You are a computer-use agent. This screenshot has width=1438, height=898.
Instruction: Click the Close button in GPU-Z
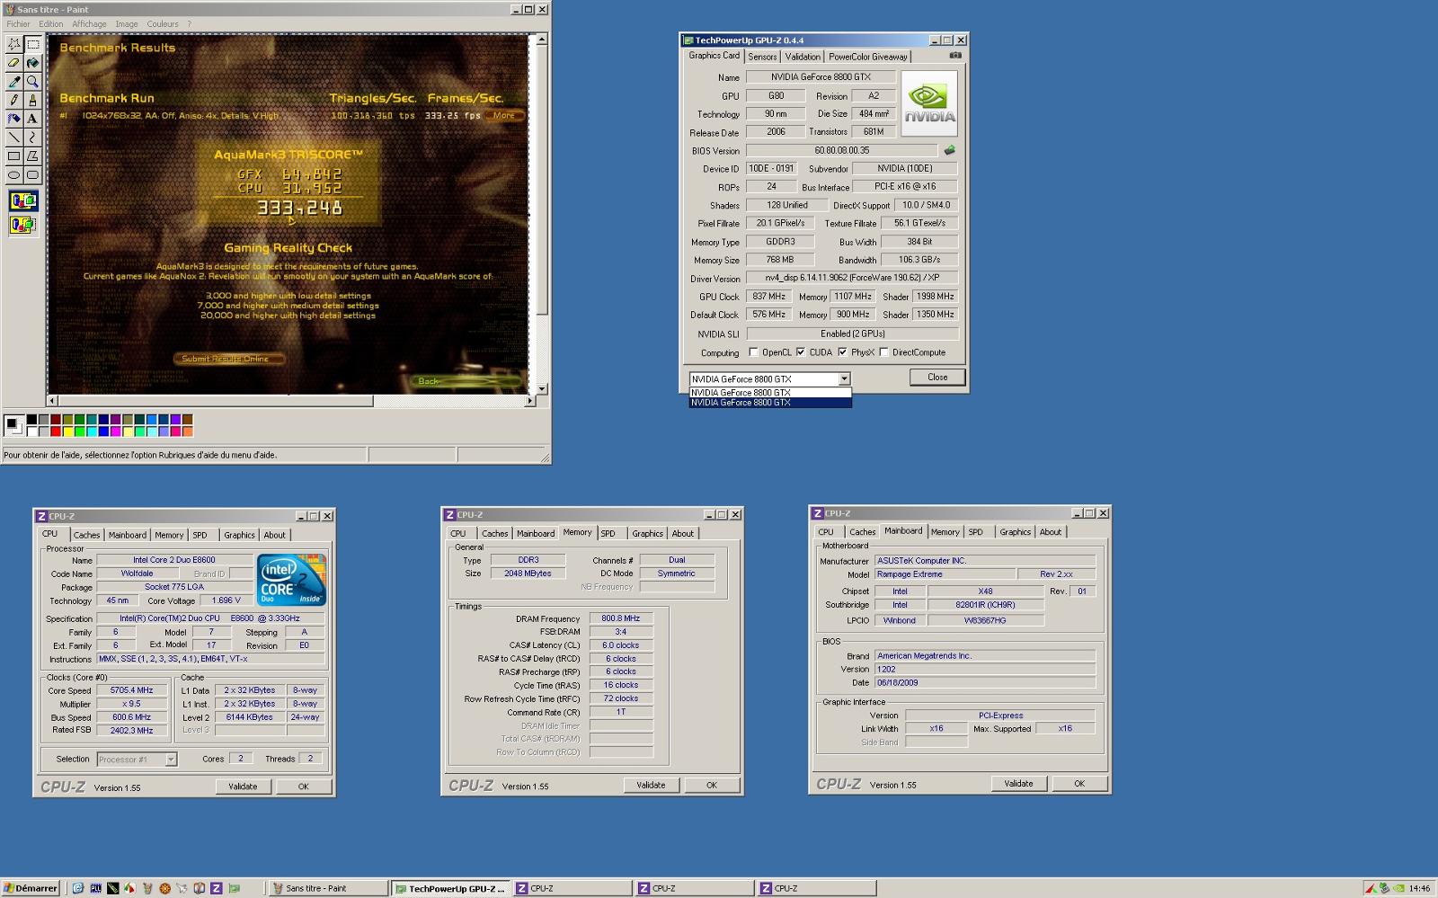tap(937, 378)
